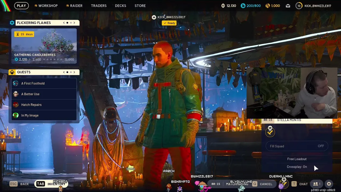Click the STELLA MONTIS map title

point(289,120)
